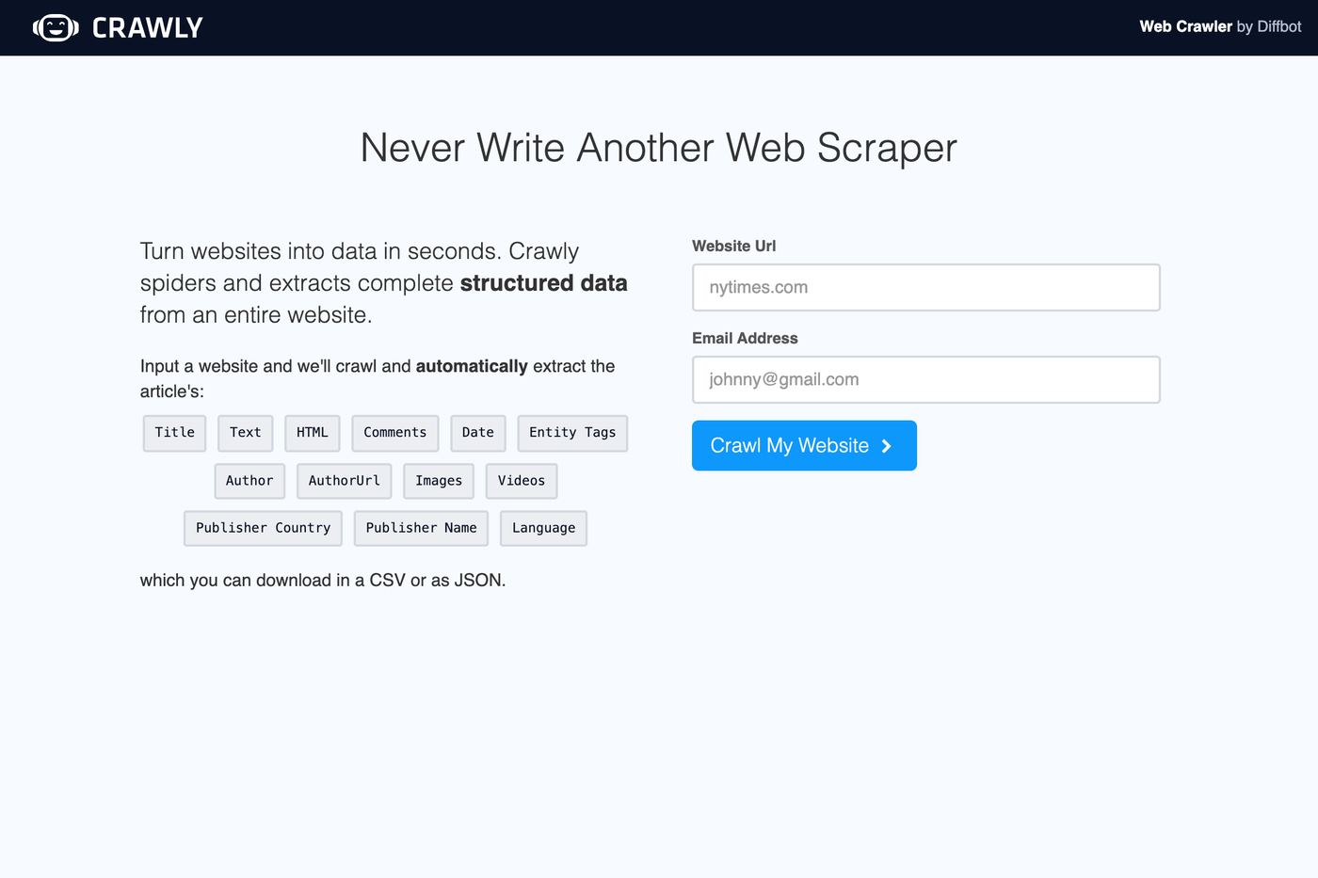Select the Comments tag
Screen dimensions: 1318x878
pyautogui.click(x=395, y=433)
